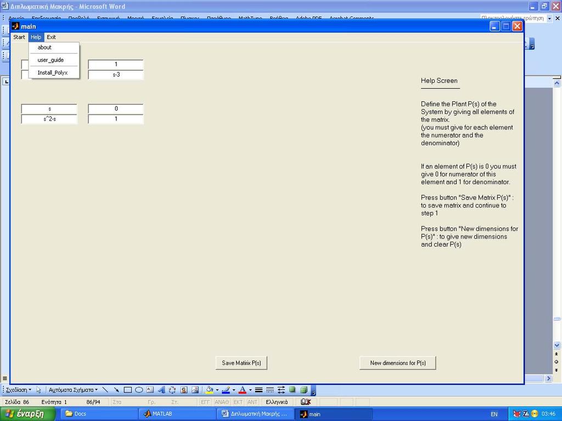Apply the Fill Color bucket
The width and height of the screenshot is (562, 421).
[x=210, y=390]
